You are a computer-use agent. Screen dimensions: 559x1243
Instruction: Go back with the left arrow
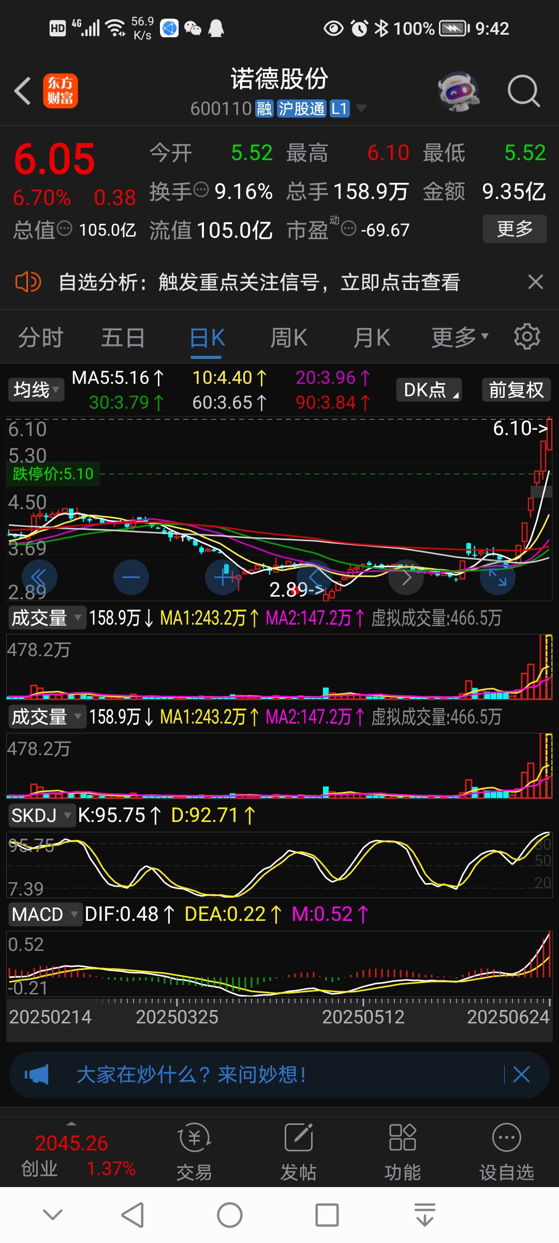pyautogui.click(x=23, y=91)
